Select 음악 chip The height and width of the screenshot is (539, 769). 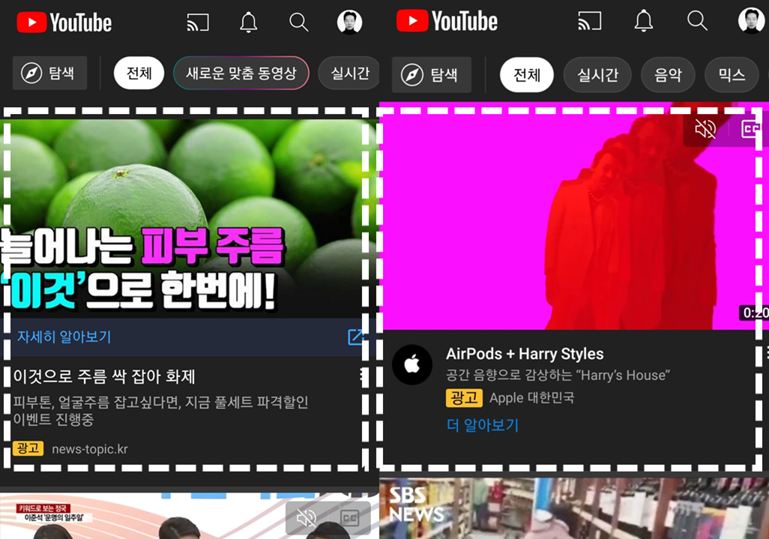(668, 75)
